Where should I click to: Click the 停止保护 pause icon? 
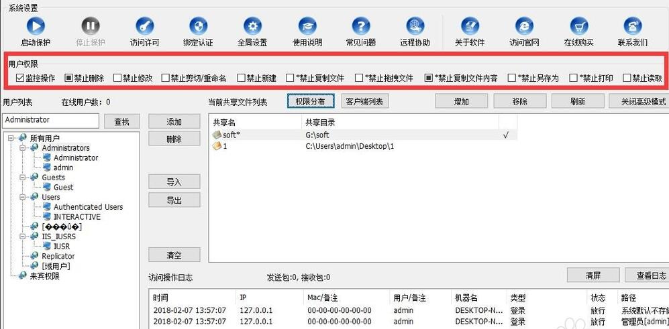91,26
